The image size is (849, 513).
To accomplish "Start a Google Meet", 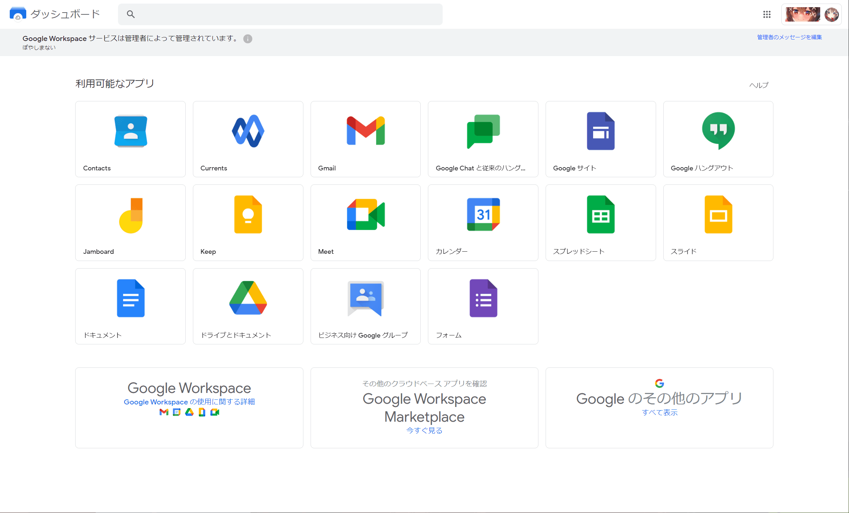I will (x=365, y=223).
